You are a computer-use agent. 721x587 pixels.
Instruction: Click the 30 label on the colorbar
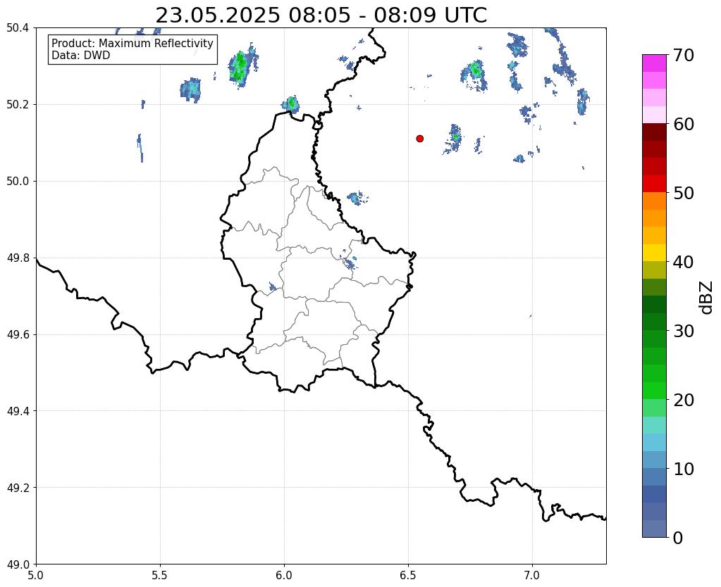(x=684, y=331)
